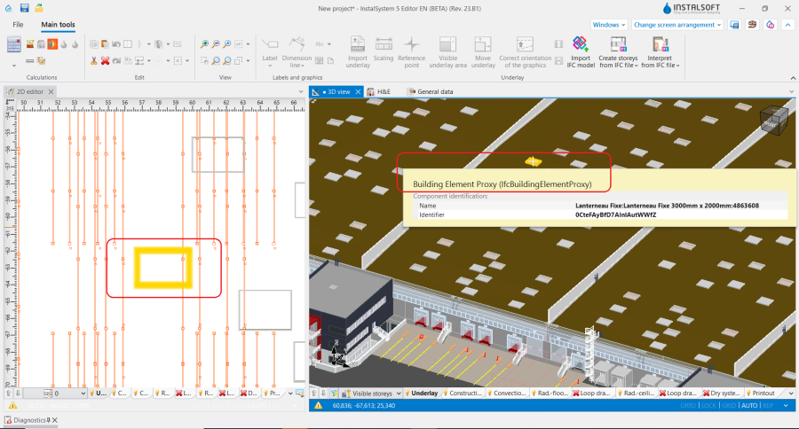Click the open folder icon in title bar

tap(39, 8)
